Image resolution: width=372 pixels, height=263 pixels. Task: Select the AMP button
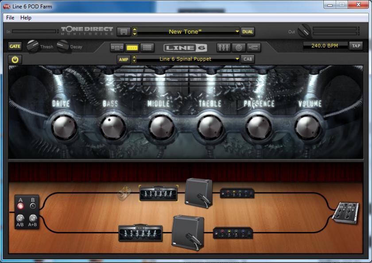point(124,59)
